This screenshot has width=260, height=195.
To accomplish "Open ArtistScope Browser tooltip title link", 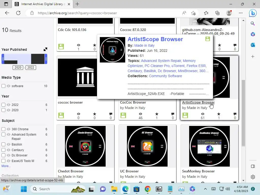I will tap(155, 39).
